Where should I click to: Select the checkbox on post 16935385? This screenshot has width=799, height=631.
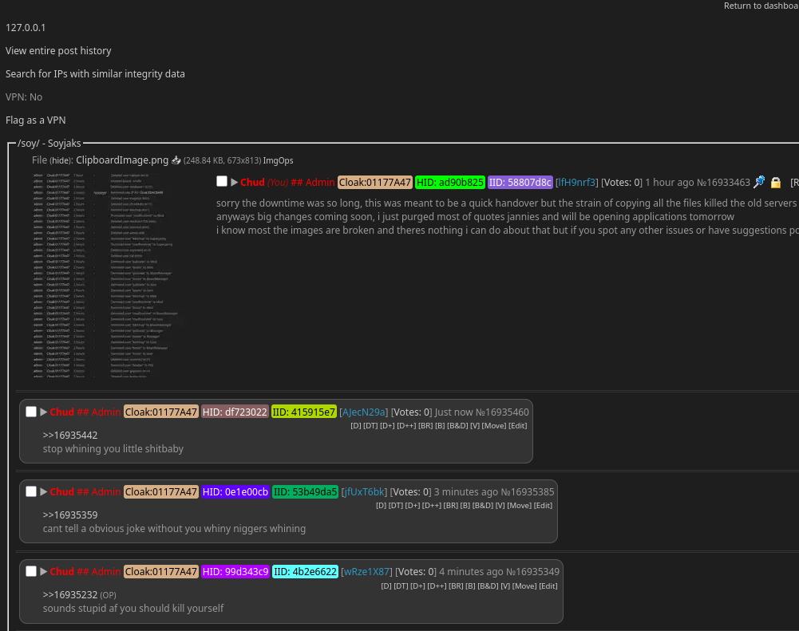tap(31, 491)
